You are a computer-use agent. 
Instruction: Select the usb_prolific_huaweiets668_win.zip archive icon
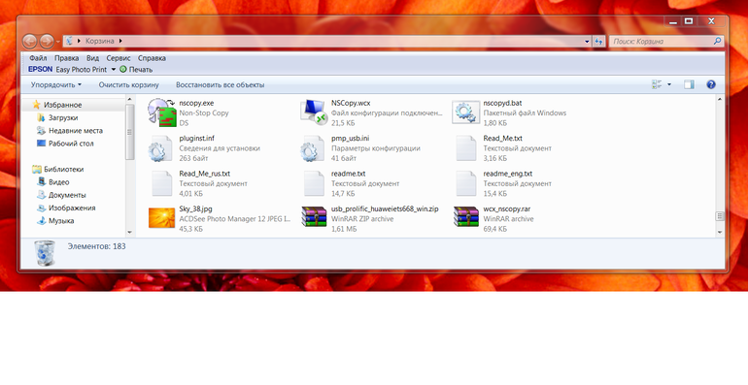click(314, 217)
